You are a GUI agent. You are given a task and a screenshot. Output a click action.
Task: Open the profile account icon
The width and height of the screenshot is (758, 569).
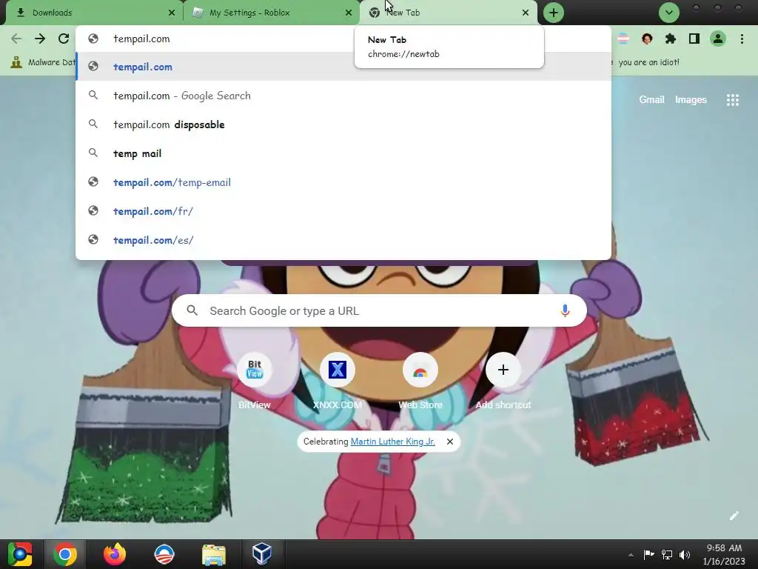tap(718, 39)
